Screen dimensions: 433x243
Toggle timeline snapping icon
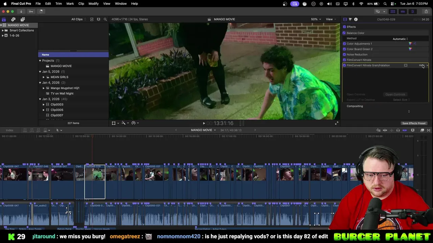click(404, 130)
